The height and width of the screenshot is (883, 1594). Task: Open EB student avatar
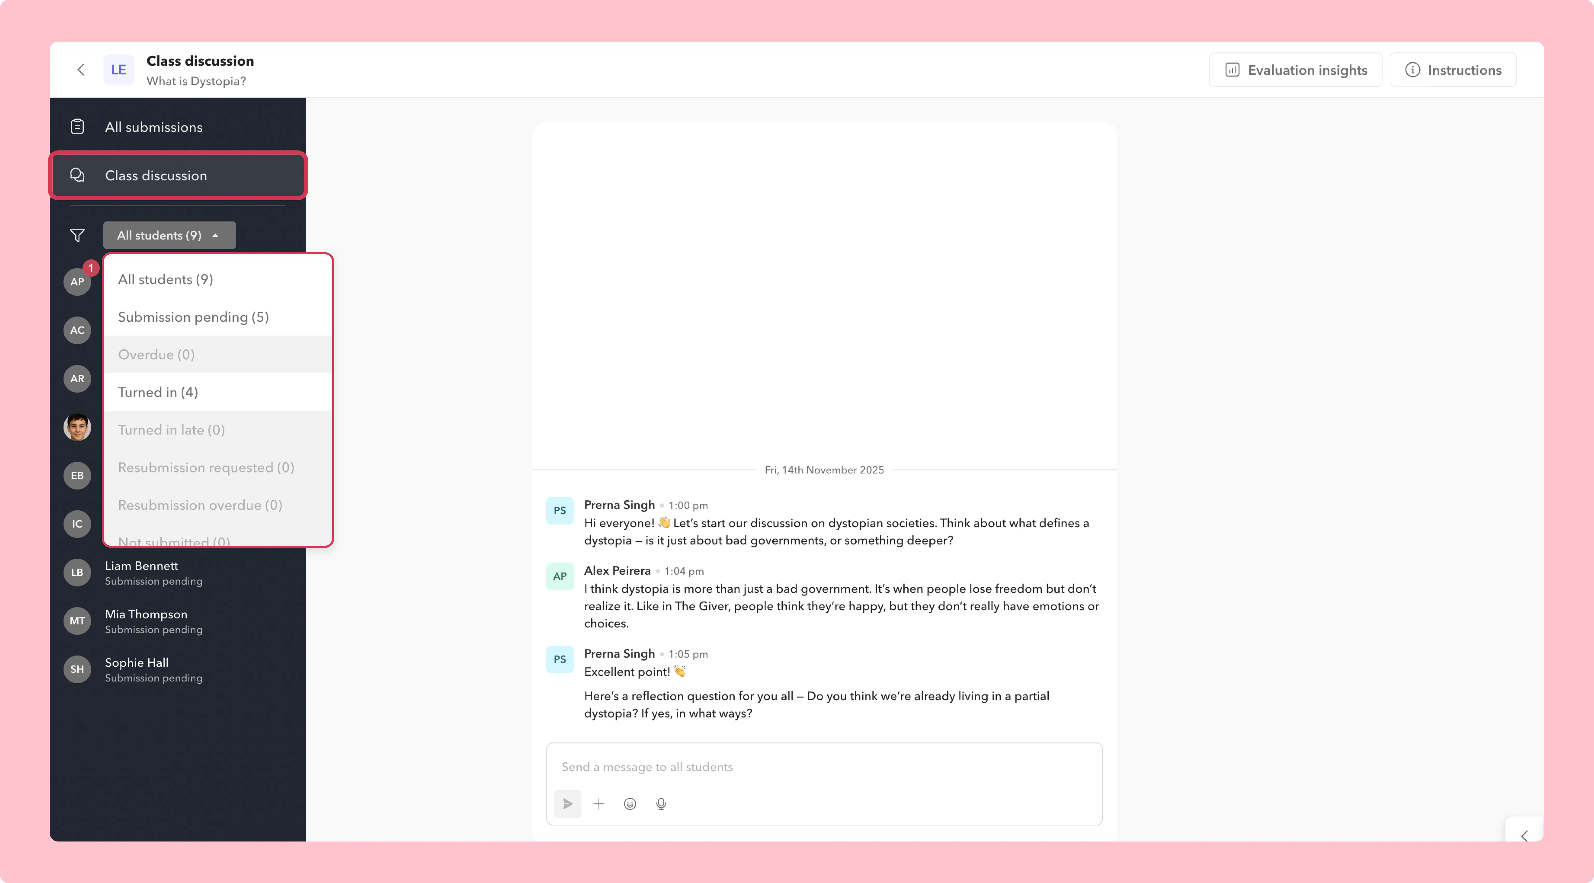(x=77, y=475)
